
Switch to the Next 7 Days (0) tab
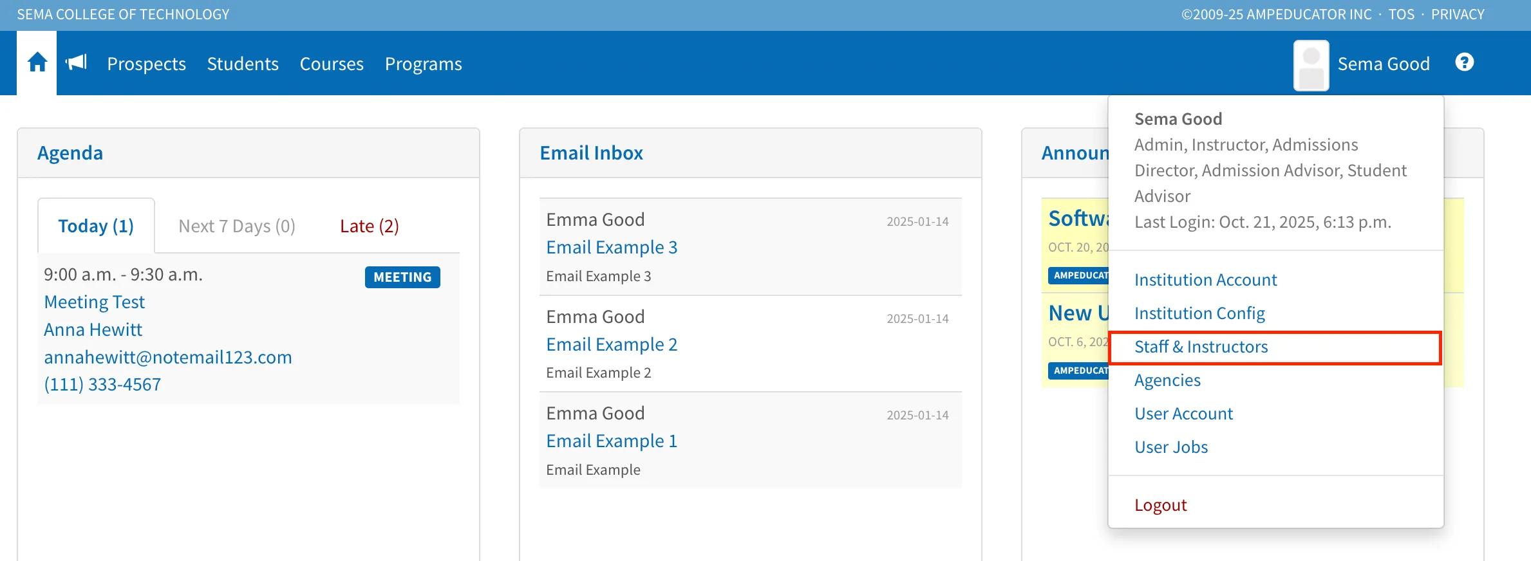click(x=237, y=226)
